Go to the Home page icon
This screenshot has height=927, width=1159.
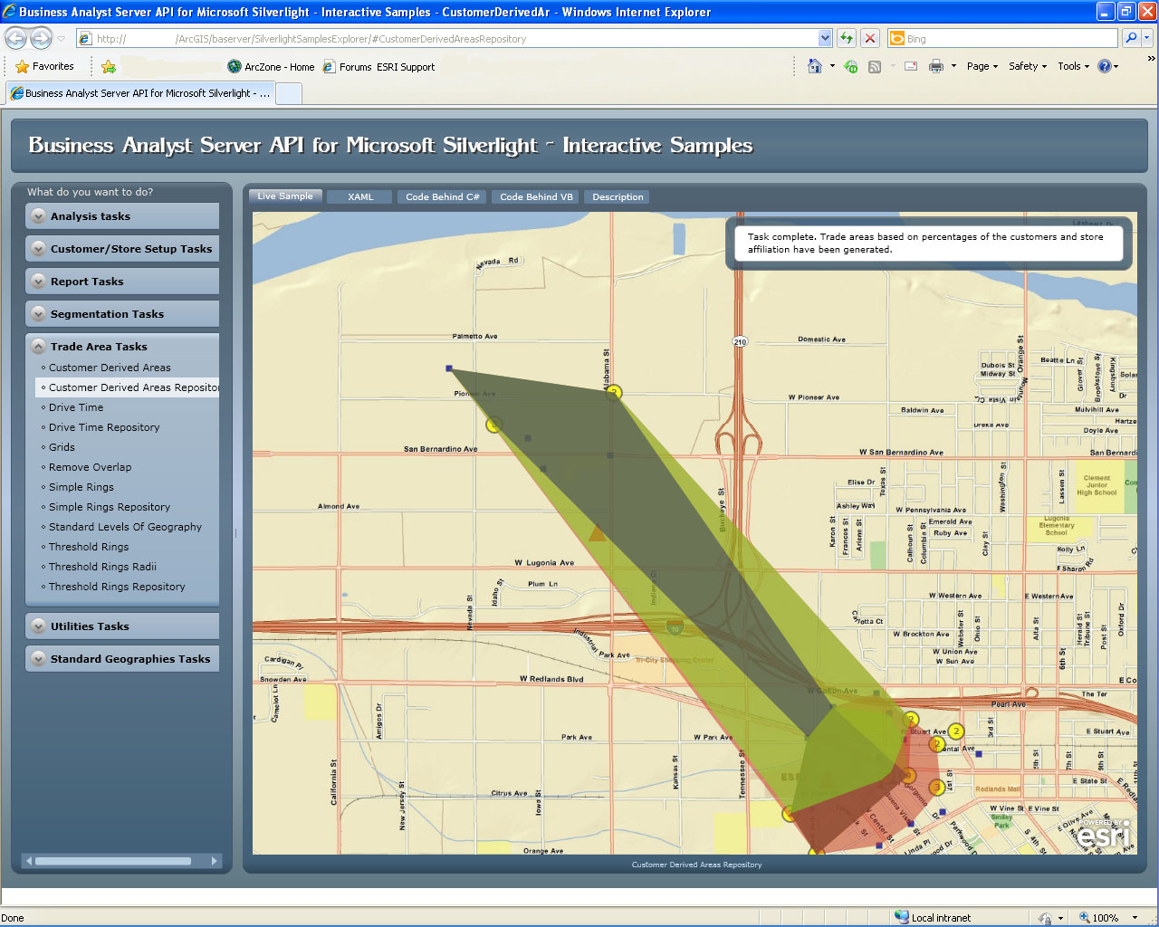click(815, 66)
